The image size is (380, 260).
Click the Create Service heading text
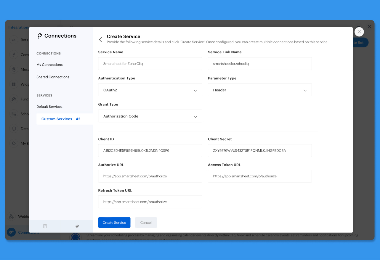(x=124, y=36)
